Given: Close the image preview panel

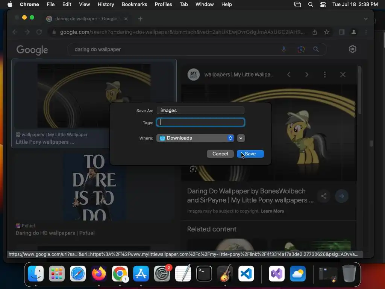Looking at the screenshot, I should pyautogui.click(x=343, y=75).
